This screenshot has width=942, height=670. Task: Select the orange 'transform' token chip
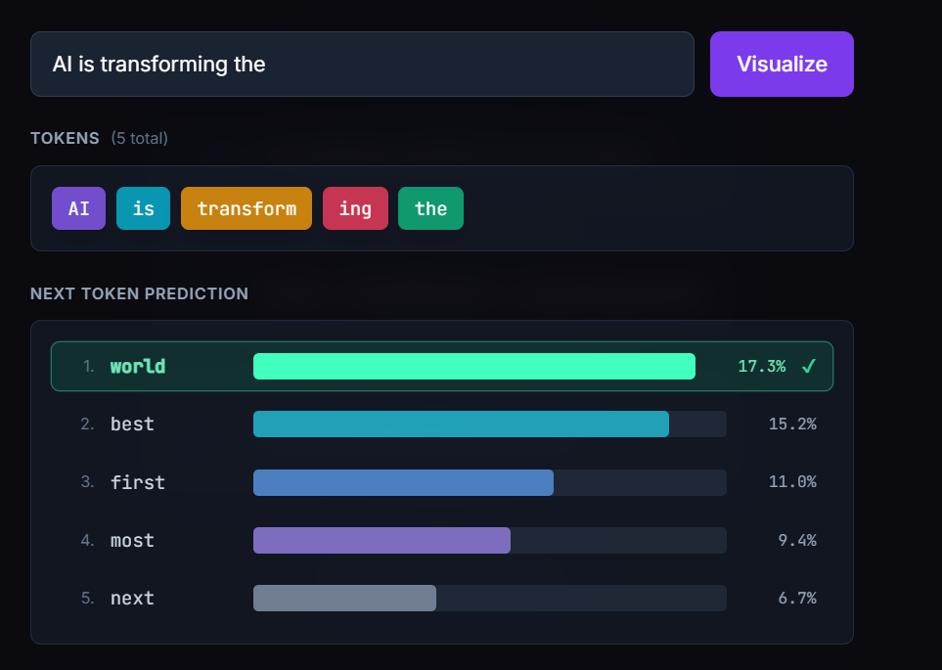pyautogui.click(x=247, y=208)
